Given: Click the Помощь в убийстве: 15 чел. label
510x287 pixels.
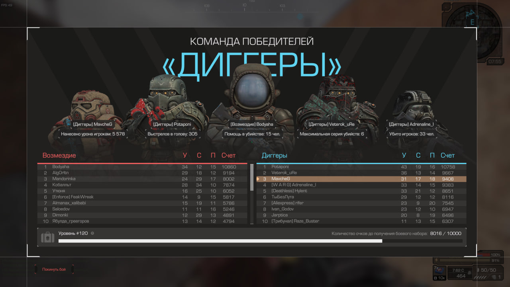Looking at the screenshot, I should pyautogui.click(x=252, y=134).
